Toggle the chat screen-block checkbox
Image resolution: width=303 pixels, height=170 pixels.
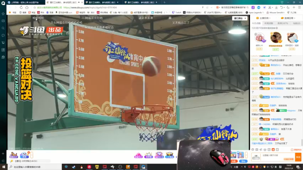pos(292,150)
